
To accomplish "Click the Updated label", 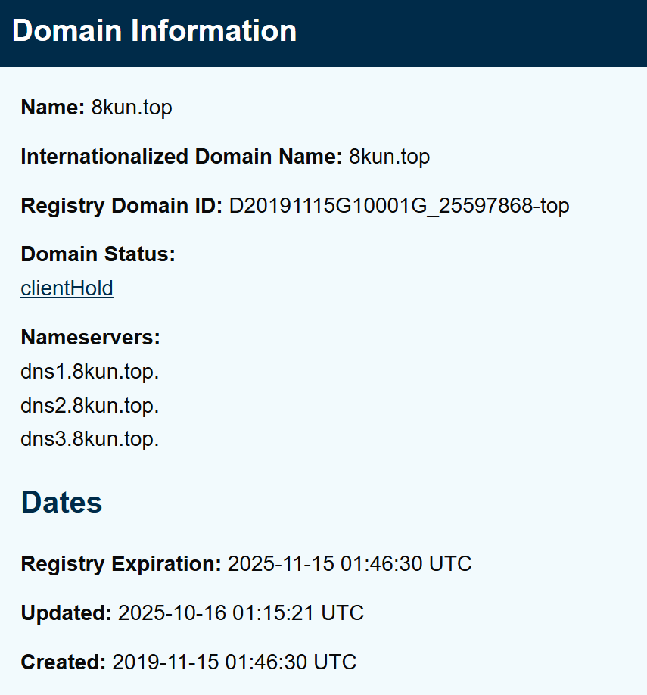I will 66,613.
